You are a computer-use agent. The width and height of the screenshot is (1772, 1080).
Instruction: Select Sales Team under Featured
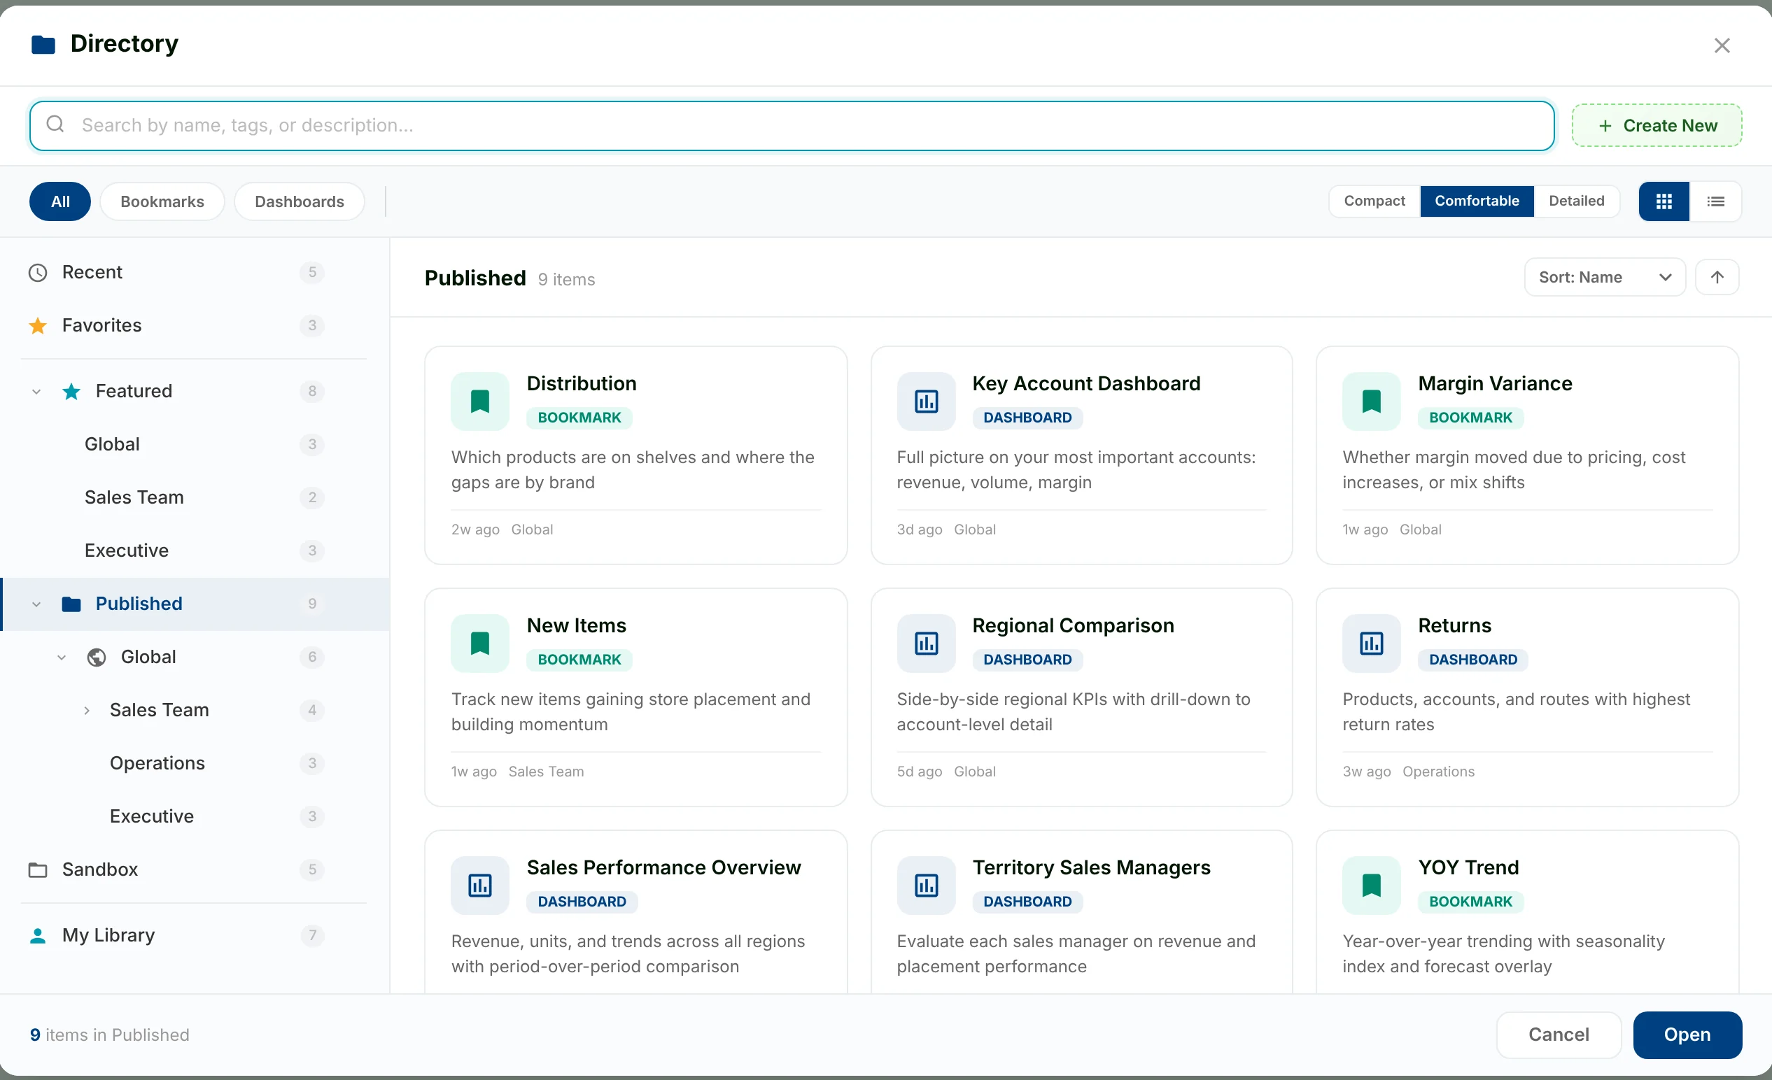194,497
